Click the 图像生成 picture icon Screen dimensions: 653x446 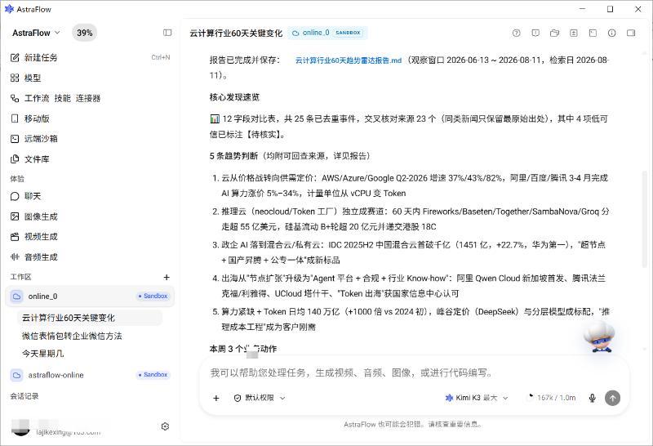point(15,216)
